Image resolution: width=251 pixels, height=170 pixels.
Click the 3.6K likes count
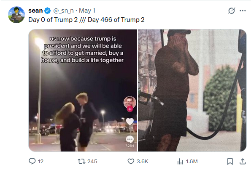[x=143, y=162]
